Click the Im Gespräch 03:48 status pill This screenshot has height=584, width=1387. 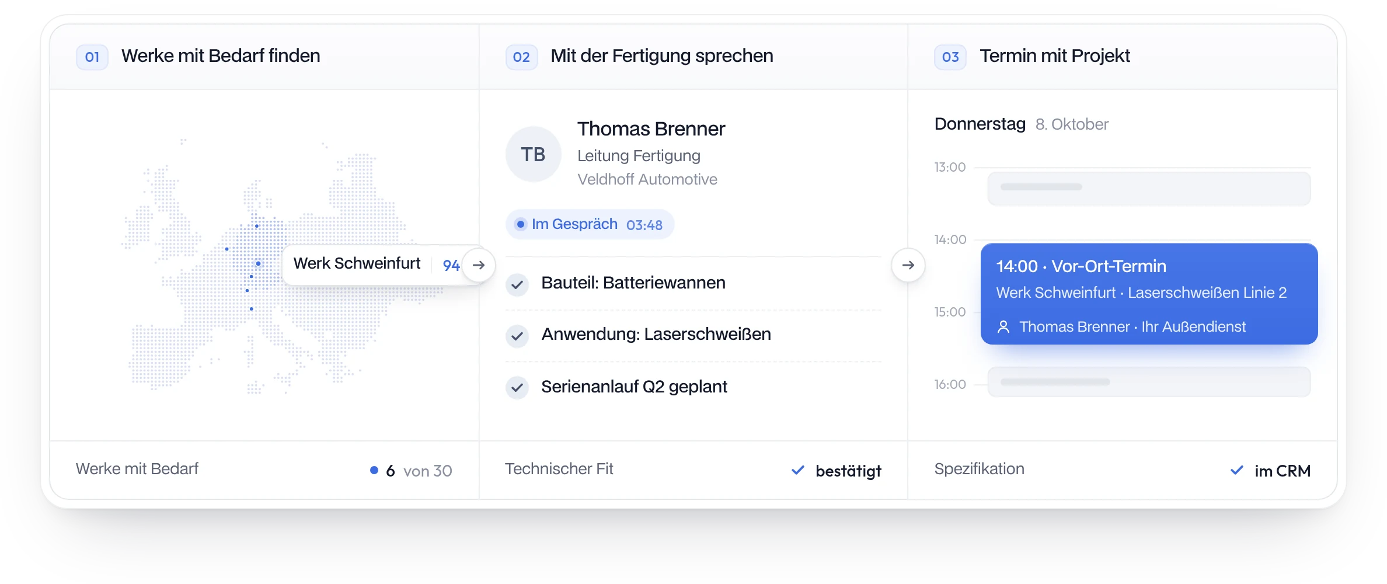pos(590,224)
